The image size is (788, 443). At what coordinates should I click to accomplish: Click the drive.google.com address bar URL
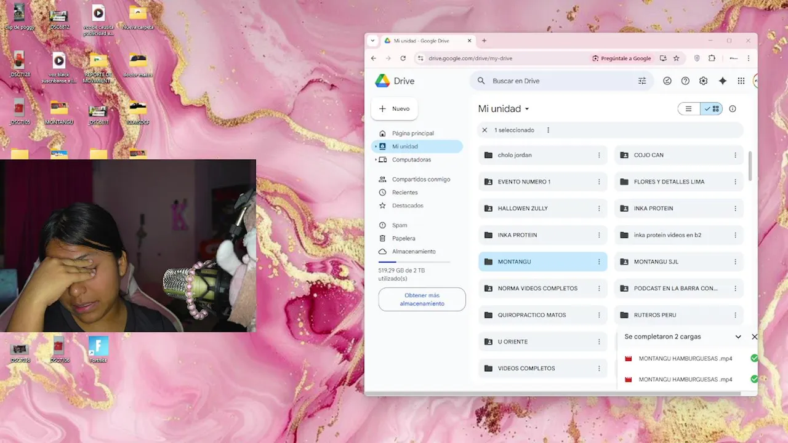470,58
